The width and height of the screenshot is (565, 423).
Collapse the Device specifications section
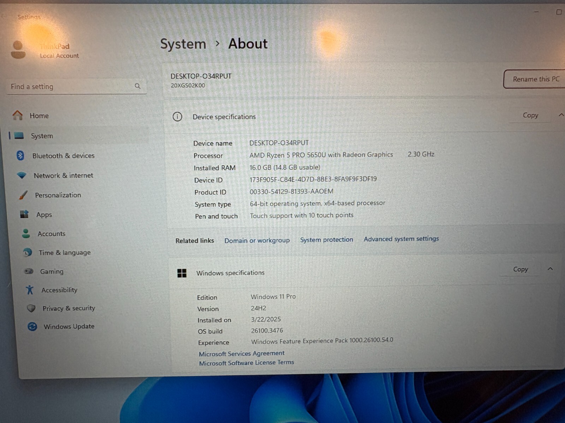[561, 115]
